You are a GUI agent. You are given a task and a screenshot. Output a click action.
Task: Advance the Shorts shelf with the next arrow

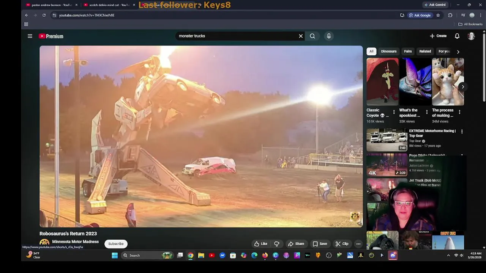tap(462, 87)
